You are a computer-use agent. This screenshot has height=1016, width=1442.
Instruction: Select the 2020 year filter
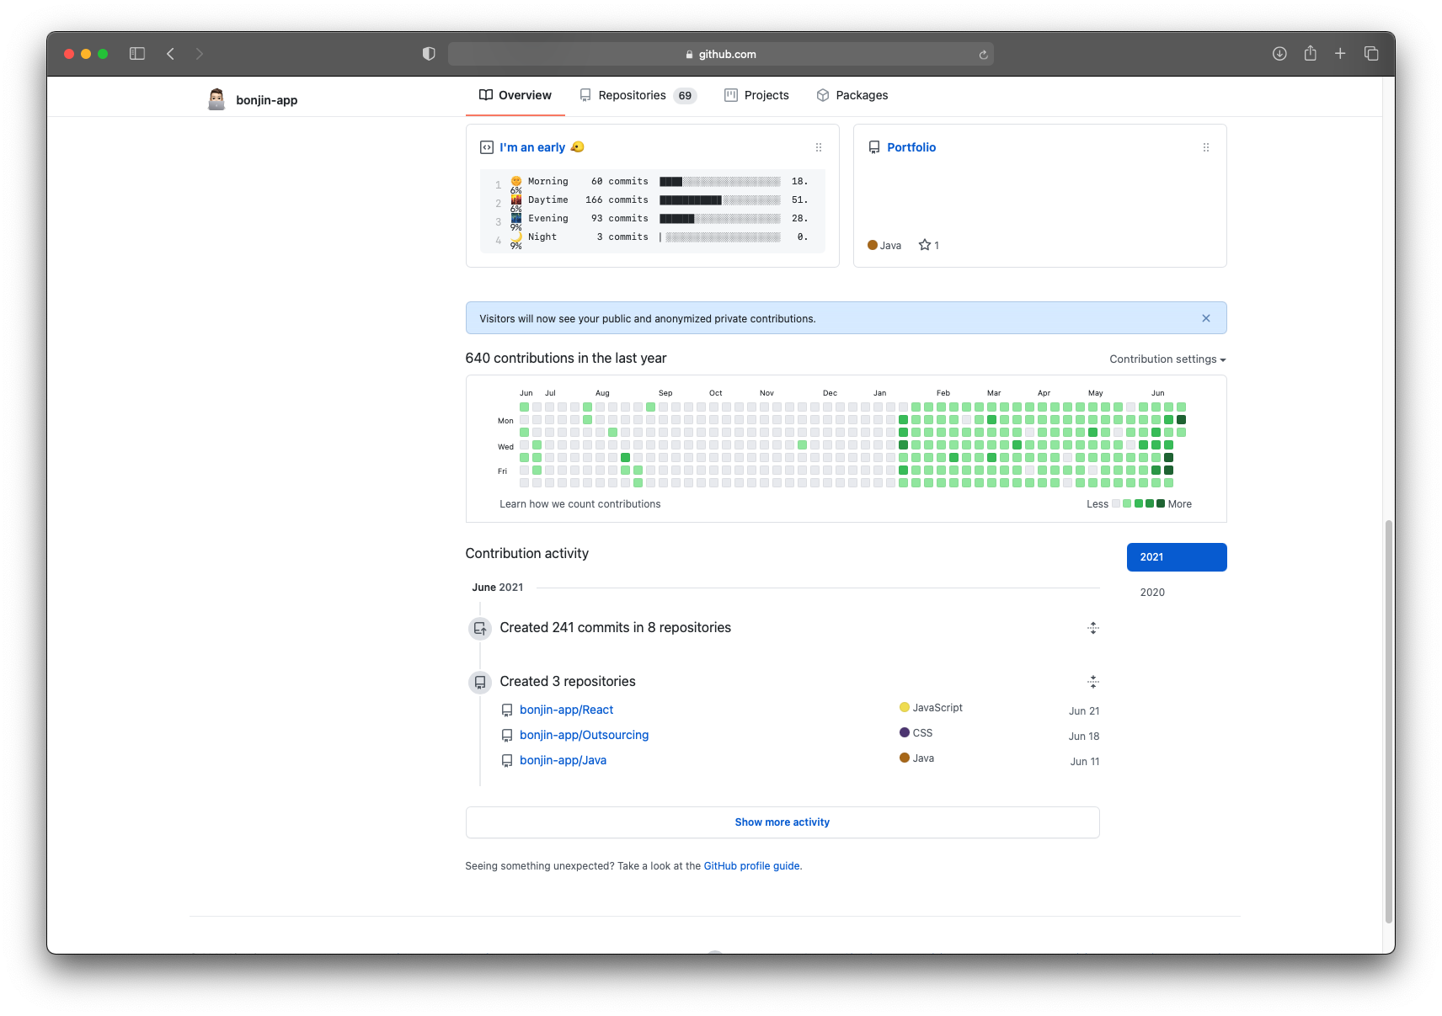(1153, 593)
